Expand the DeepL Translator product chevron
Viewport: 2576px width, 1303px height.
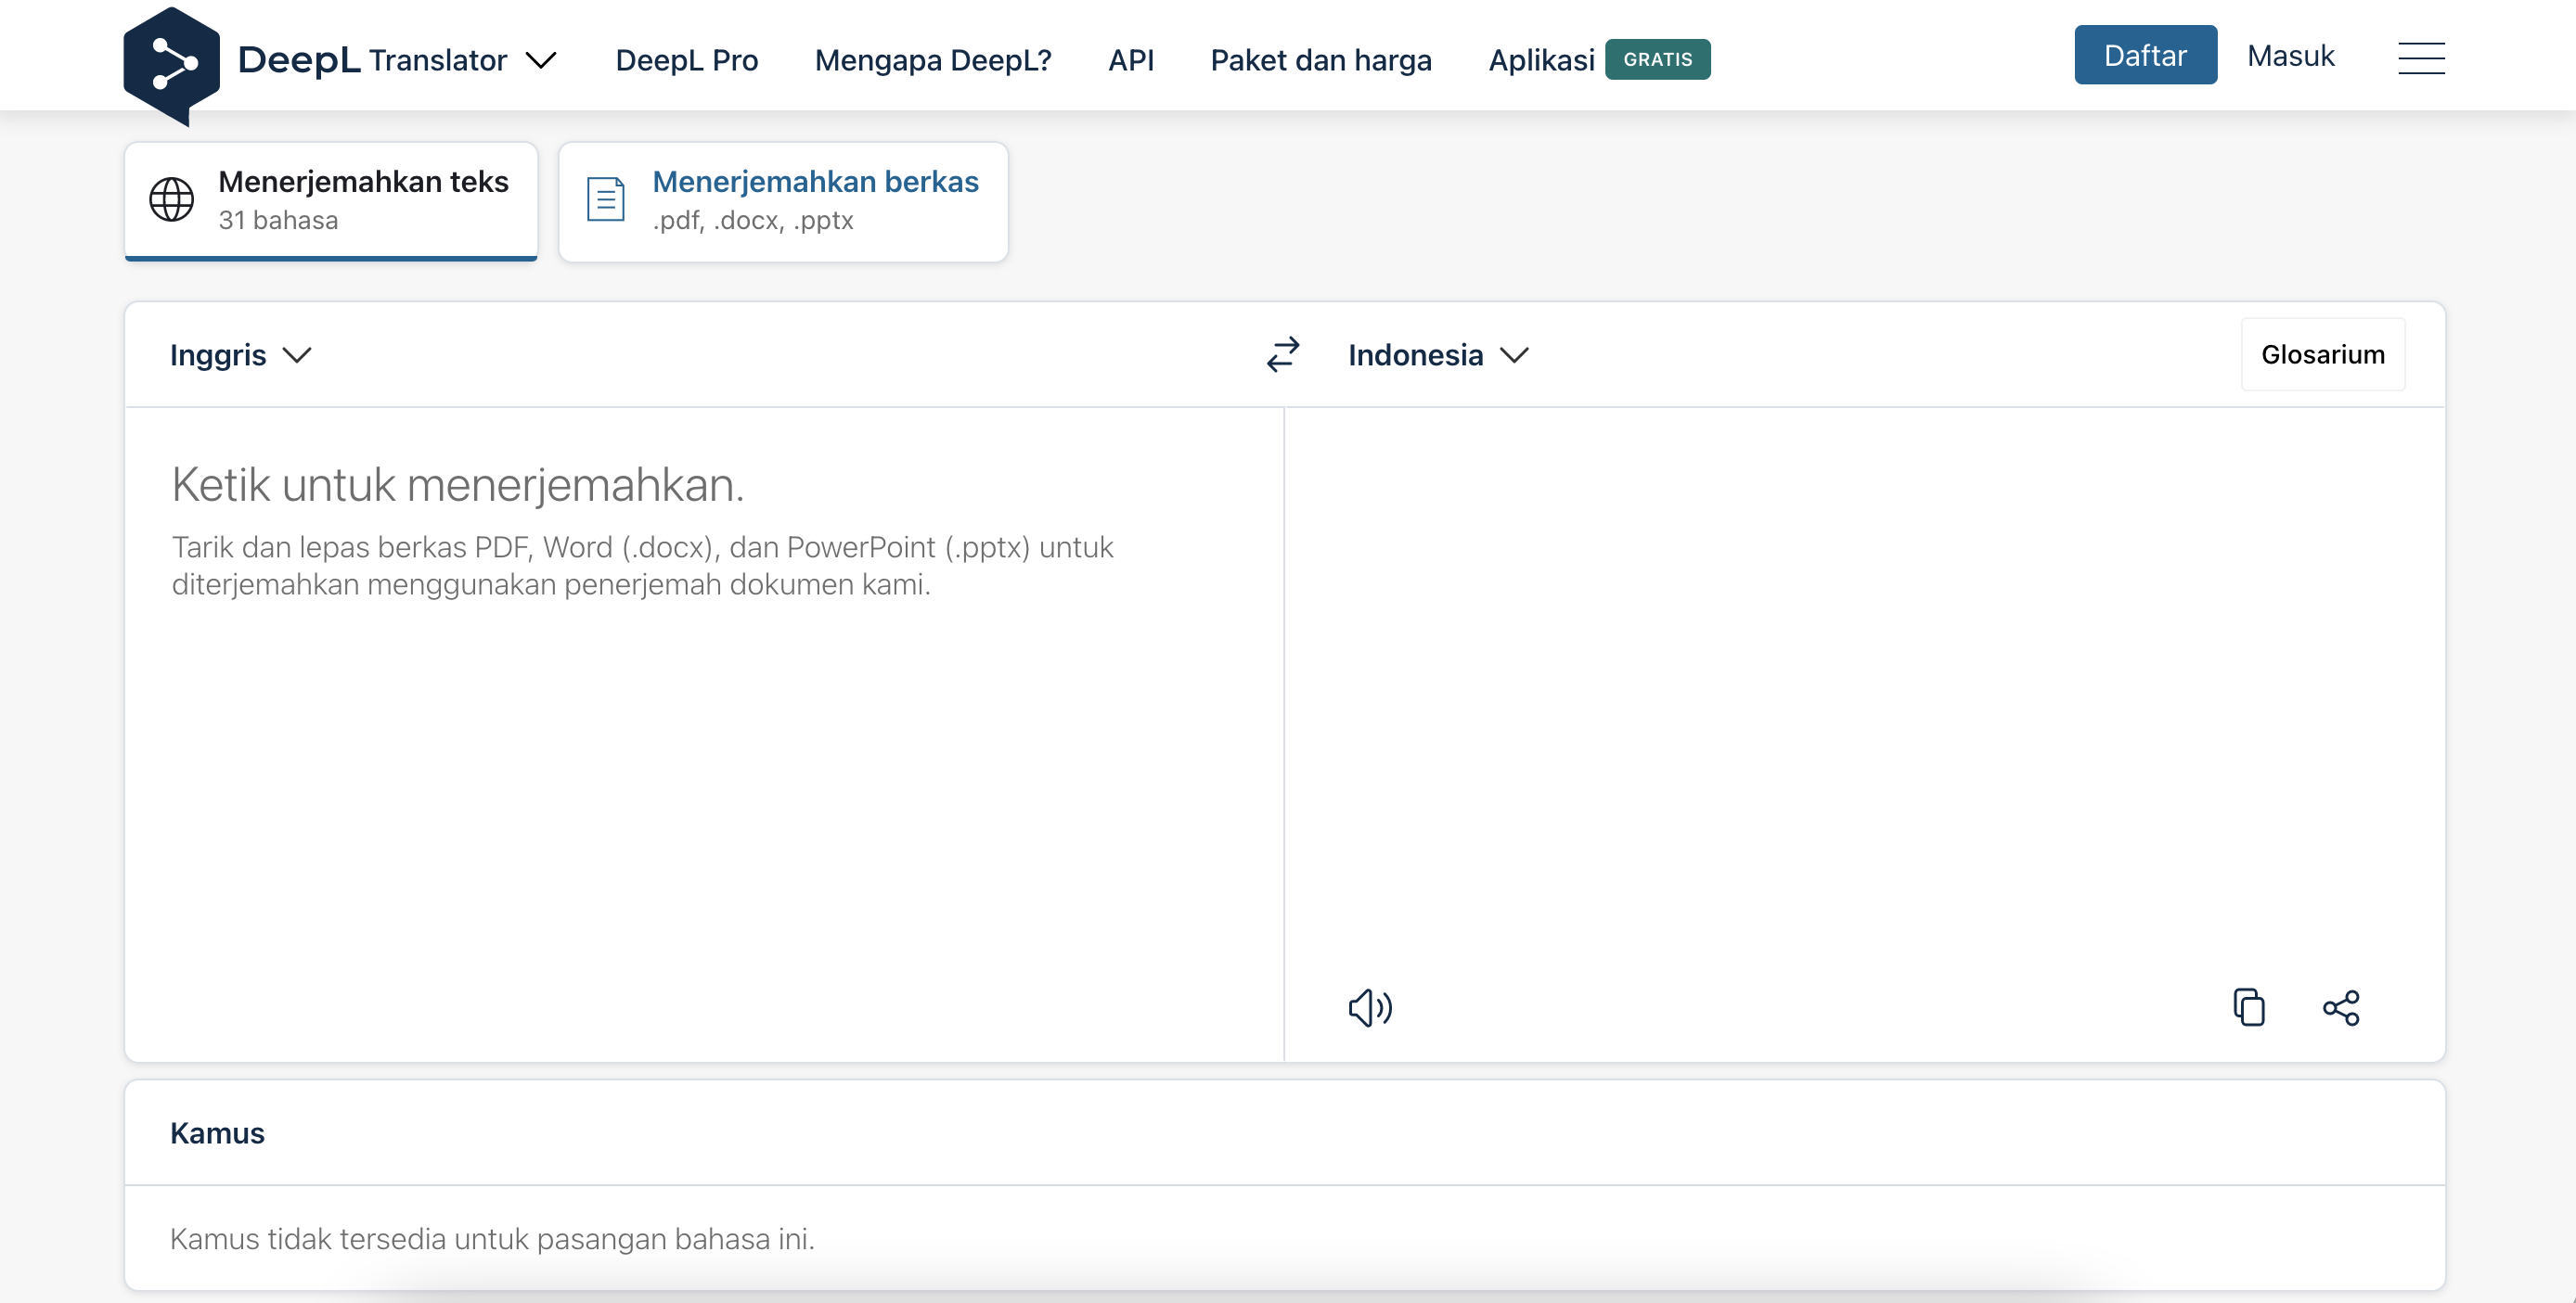pyautogui.click(x=541, y=61)
